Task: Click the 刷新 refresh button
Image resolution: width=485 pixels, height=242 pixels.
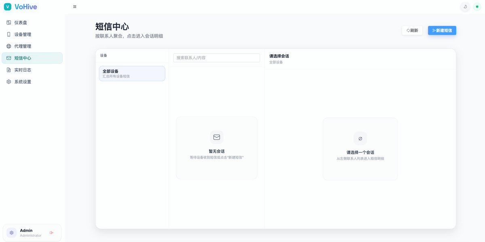Action: 412,30
